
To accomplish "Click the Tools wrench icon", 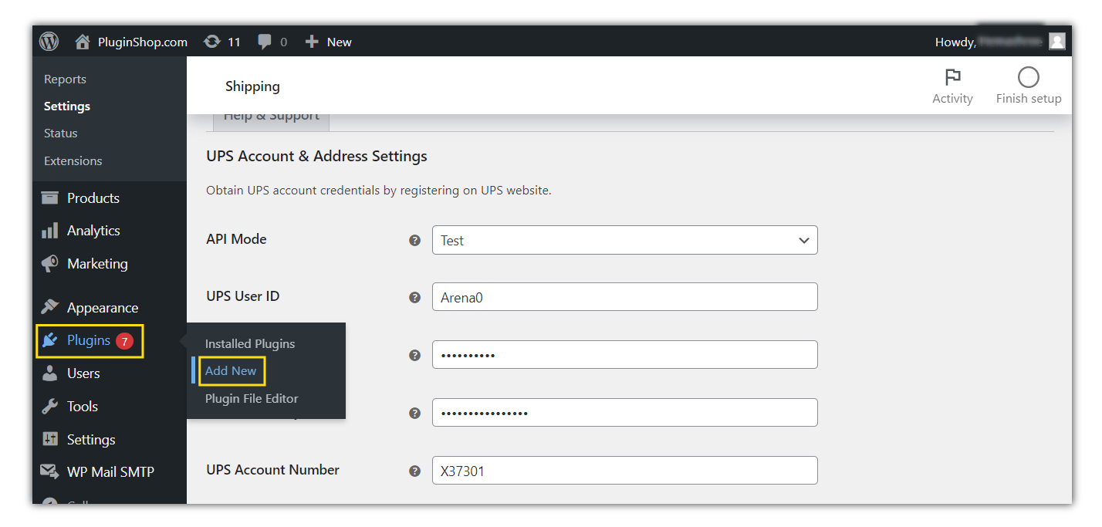I will tap(49, 406).
